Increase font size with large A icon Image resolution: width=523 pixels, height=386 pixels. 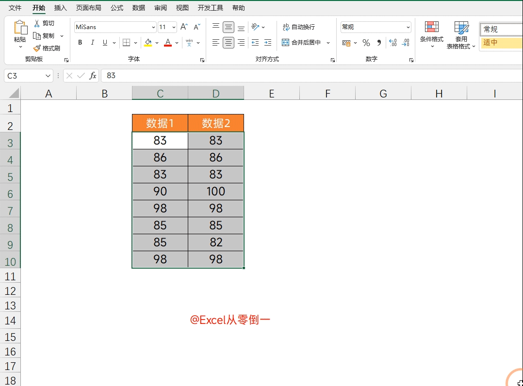point(184,27)
